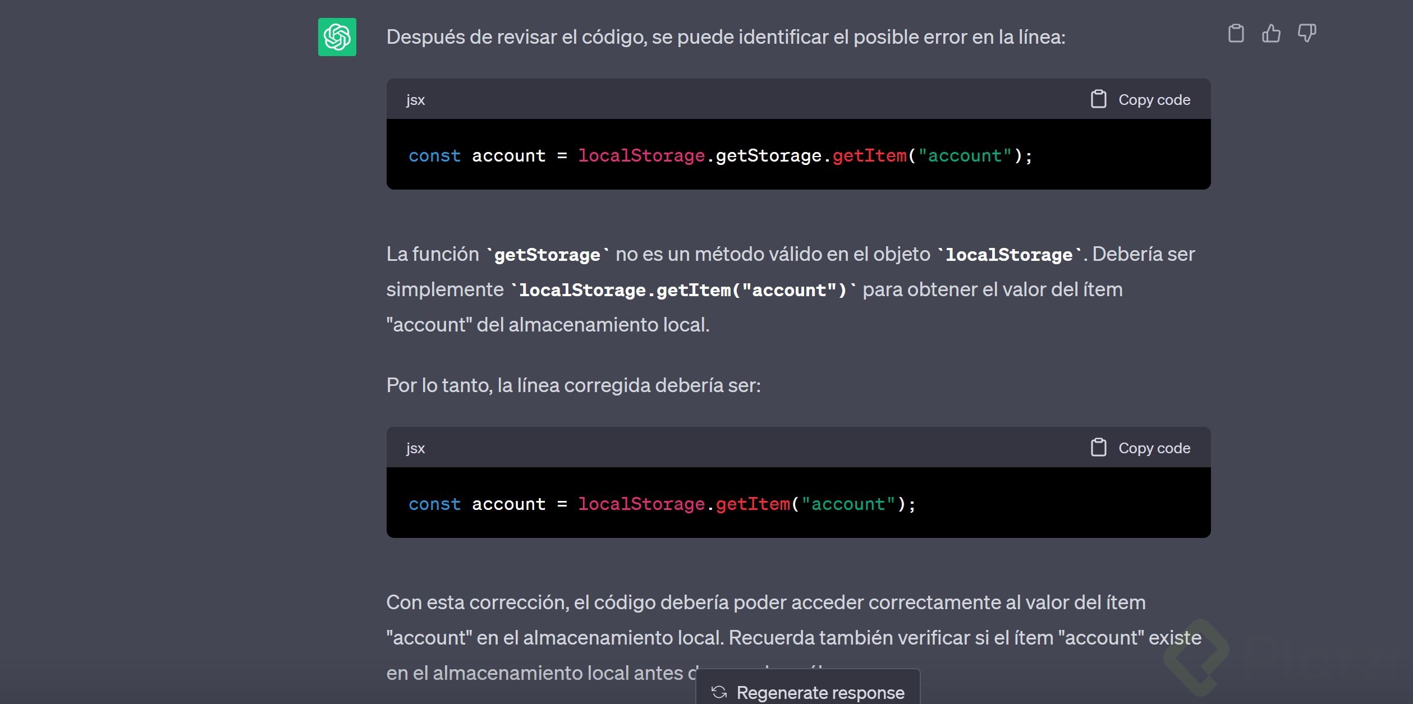The height and width of the screenshot is (704, 1413).
Task: Click inline `localStorage.getItem("account")` in the paragraph
Action: [682, 290]
